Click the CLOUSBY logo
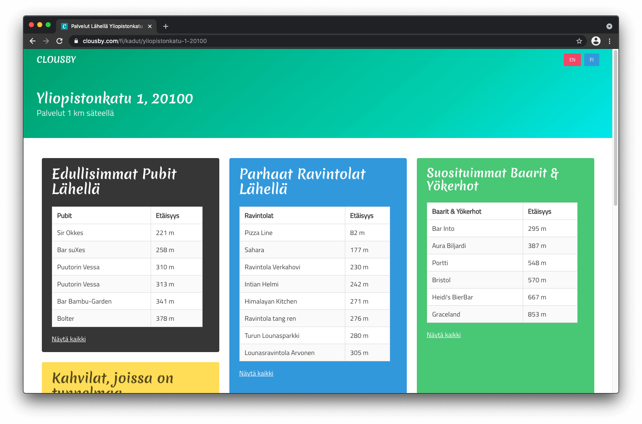Viewport: 642px width, 424px height. [x=56, y=60]
